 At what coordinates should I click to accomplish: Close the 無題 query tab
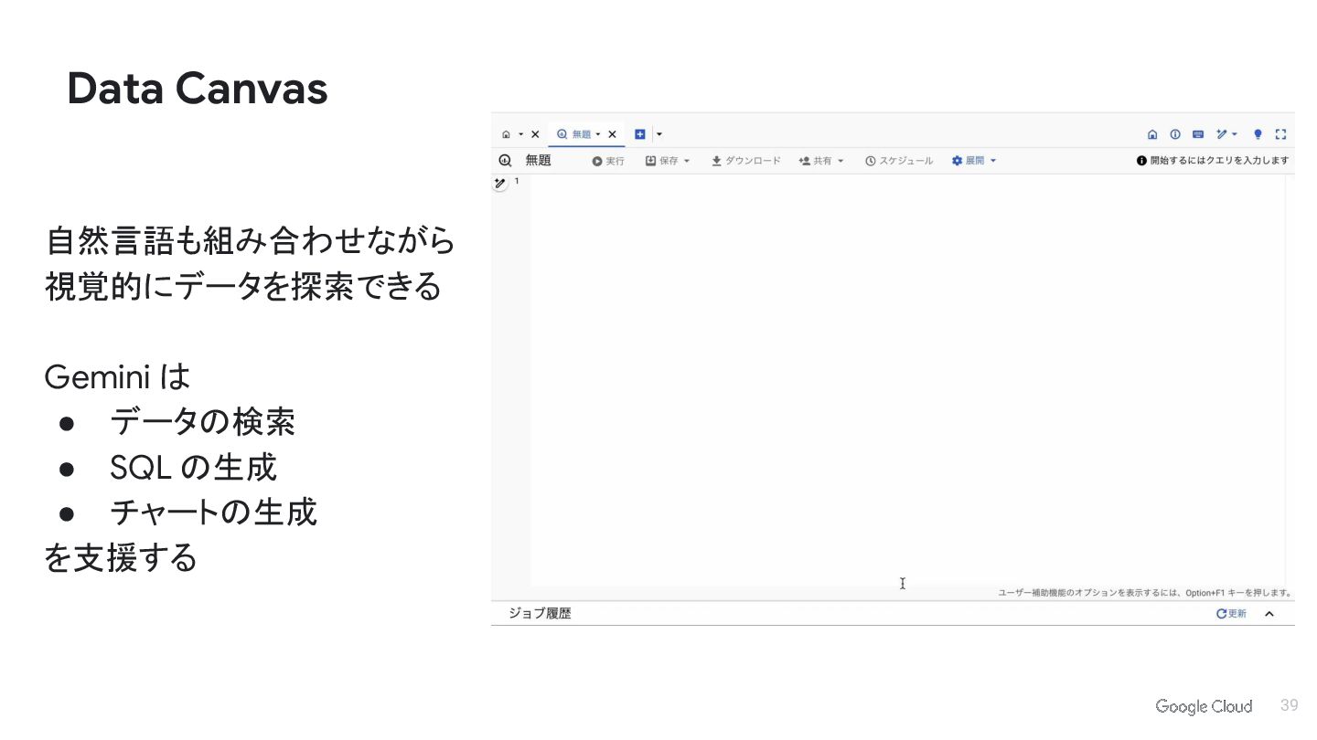coord(612,134)
